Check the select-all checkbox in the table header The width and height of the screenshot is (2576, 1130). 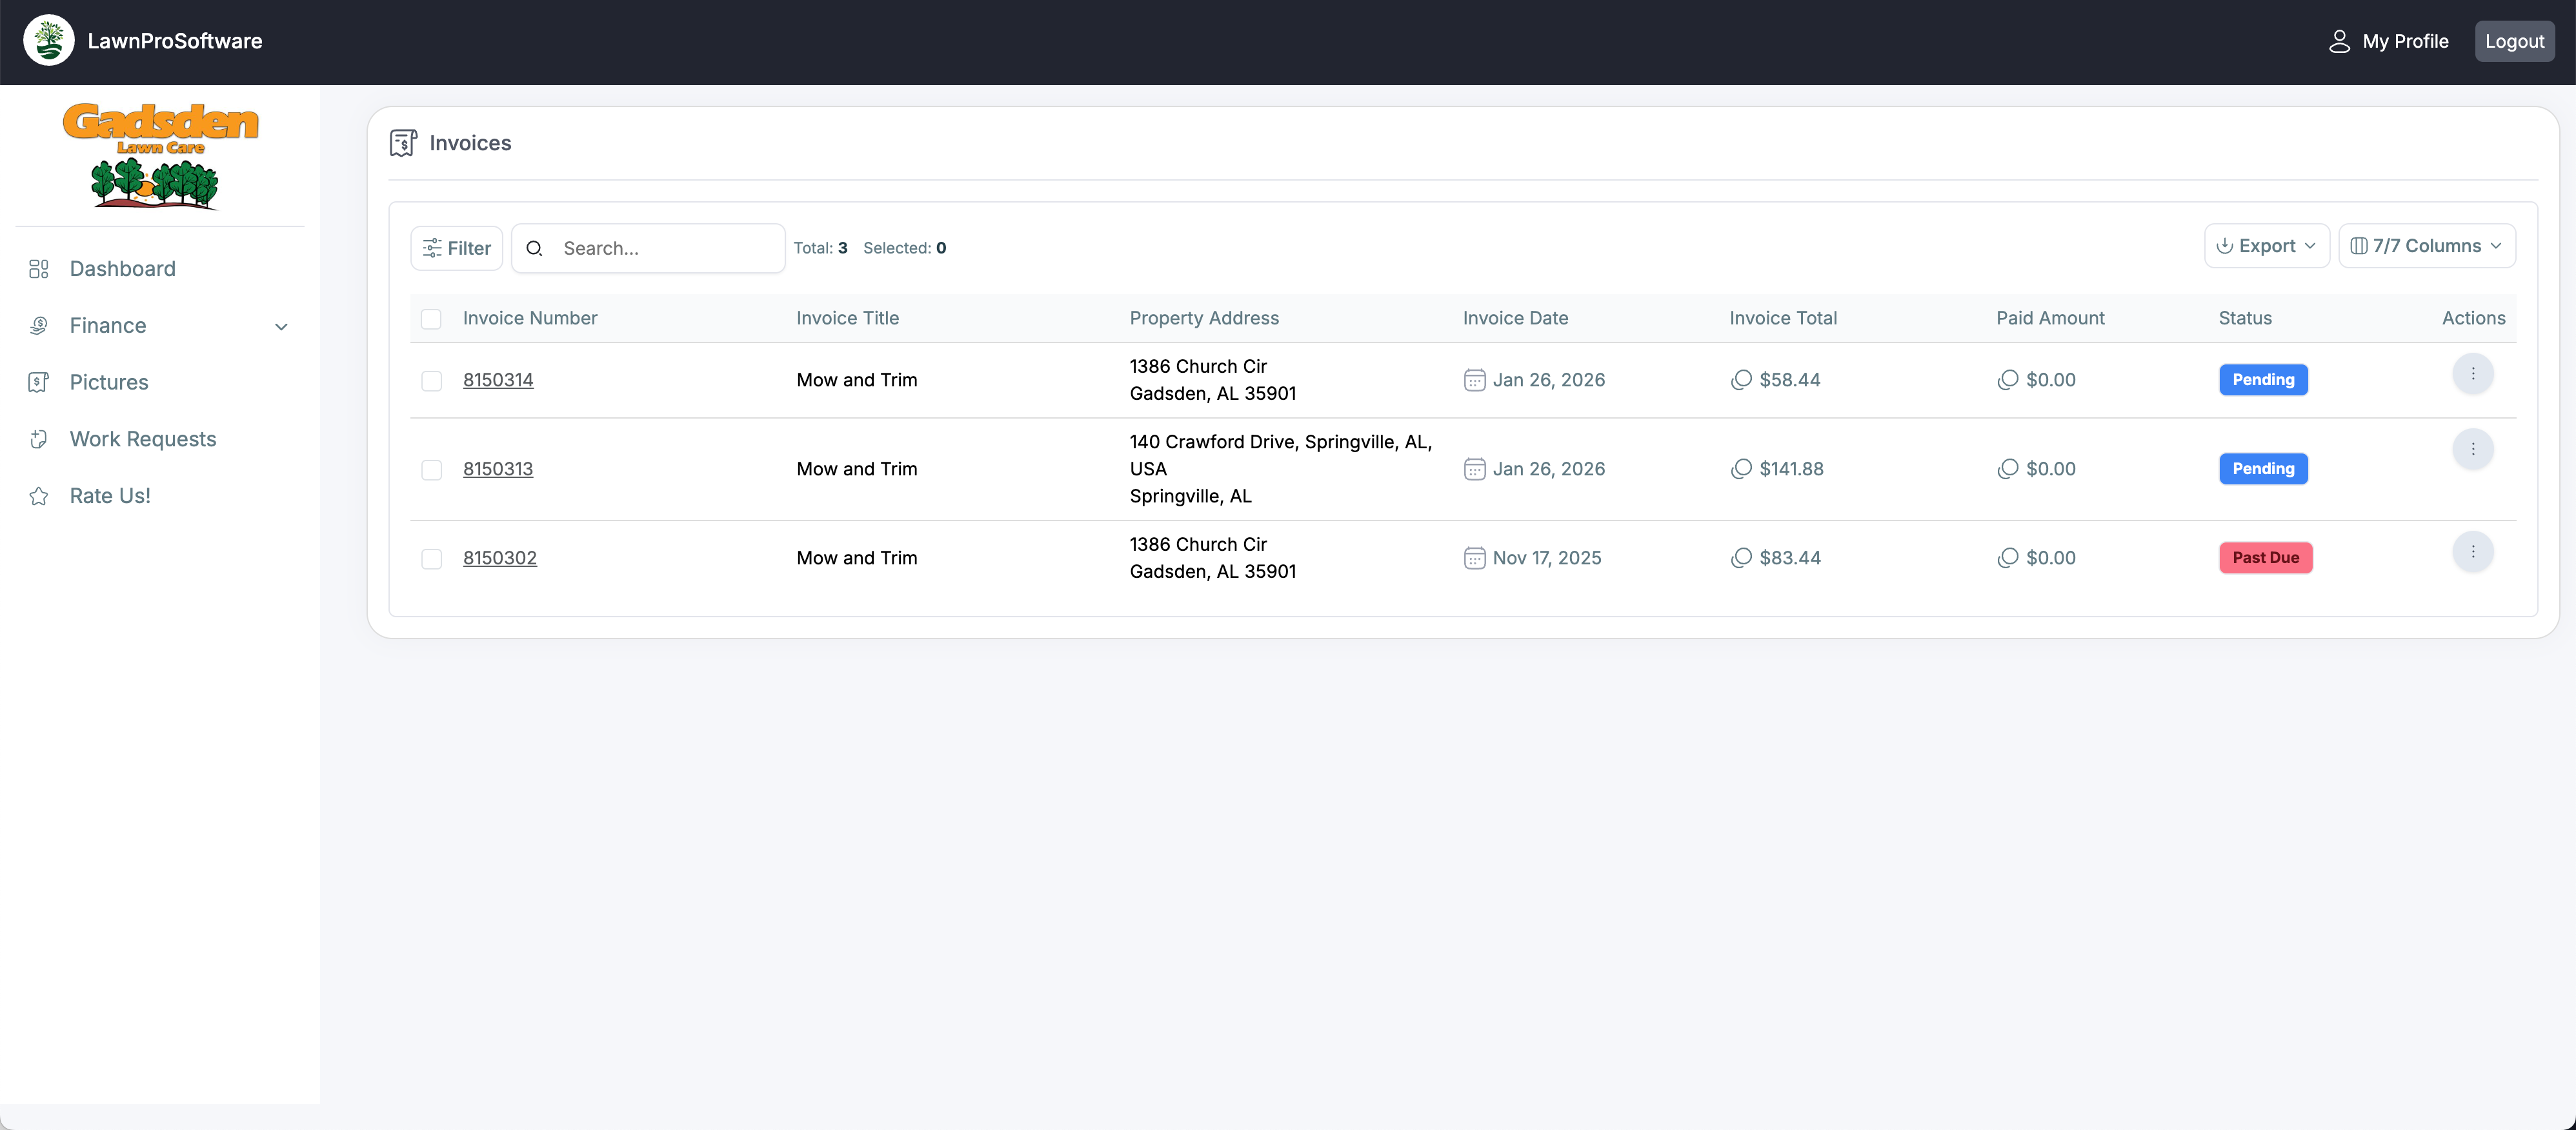(x=431, y=319)
